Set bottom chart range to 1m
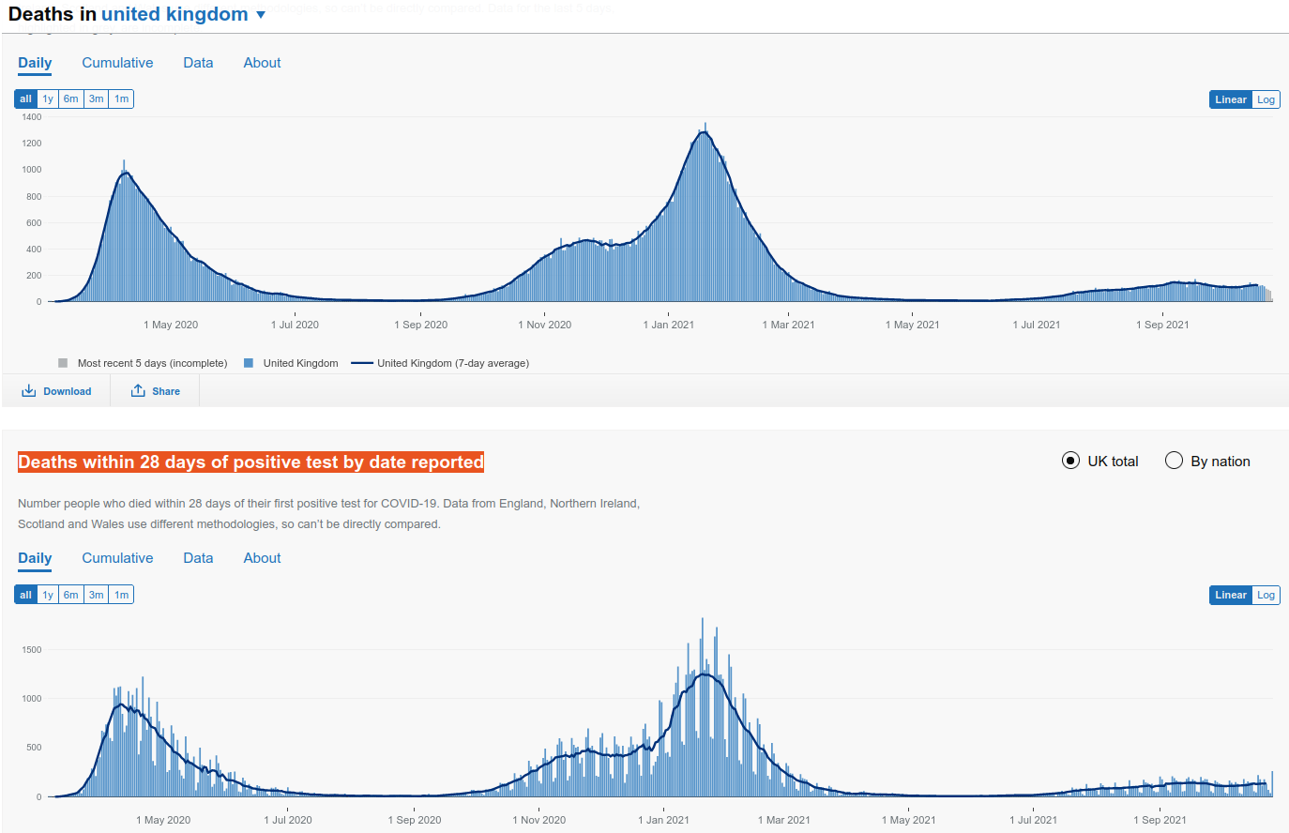The image size is (1289, 833). [x=122, y=595]
